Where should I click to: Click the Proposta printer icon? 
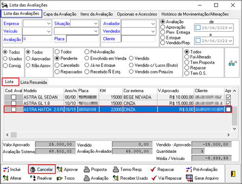[87, 169]
